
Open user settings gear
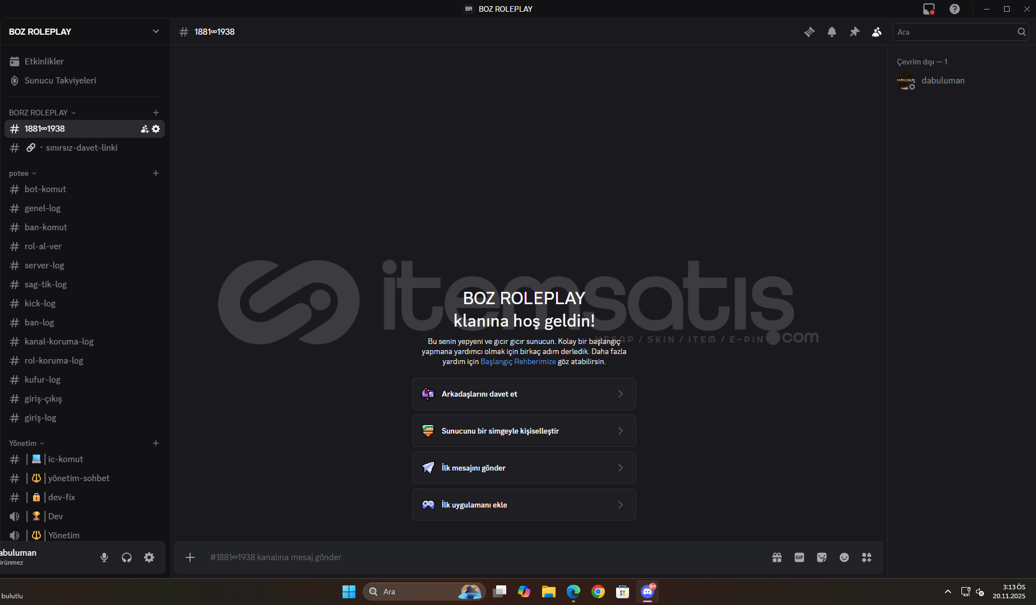[149, 557]
